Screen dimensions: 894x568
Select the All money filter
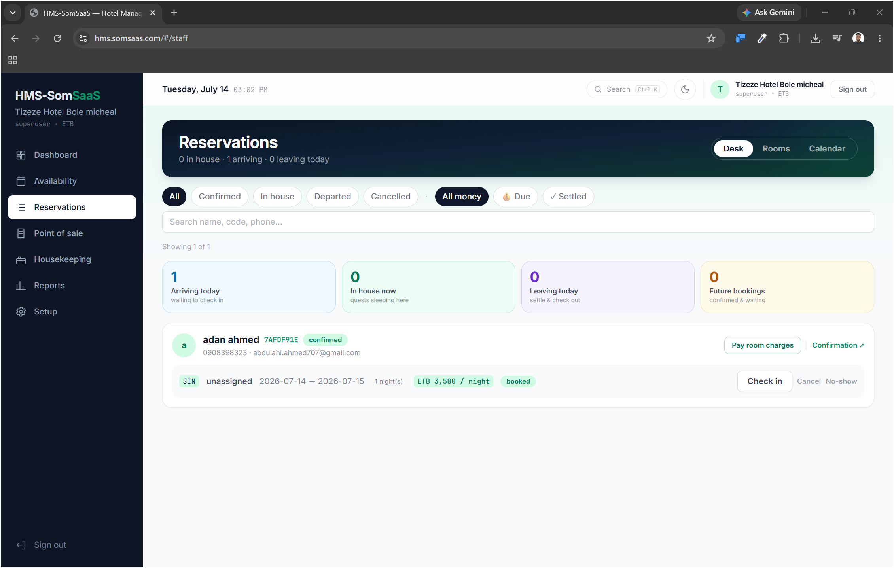pos(462,197)
